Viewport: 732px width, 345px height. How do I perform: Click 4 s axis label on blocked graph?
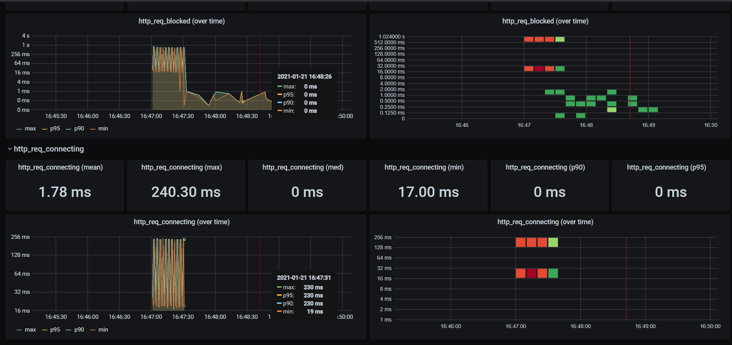25,36
